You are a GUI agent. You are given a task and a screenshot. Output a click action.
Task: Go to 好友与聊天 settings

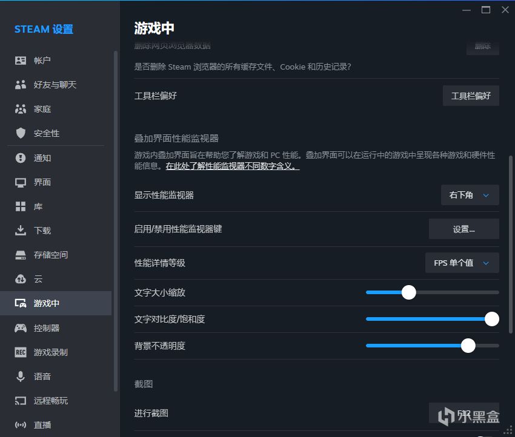[56, 85]
